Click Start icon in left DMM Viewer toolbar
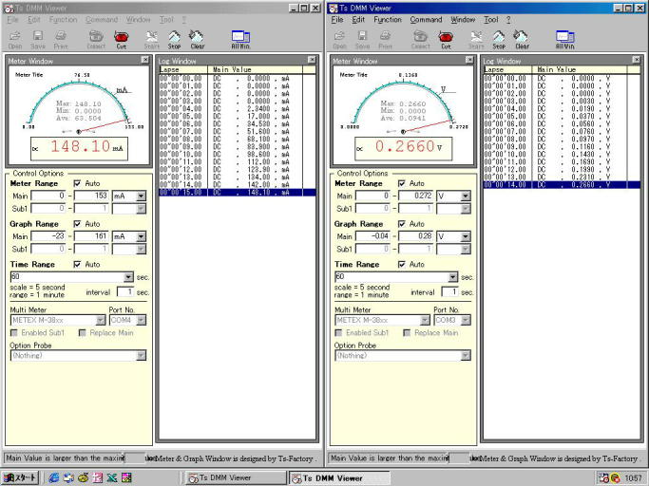Image resolution: width=649 pixels, height=486 pixels. (151, 40)
